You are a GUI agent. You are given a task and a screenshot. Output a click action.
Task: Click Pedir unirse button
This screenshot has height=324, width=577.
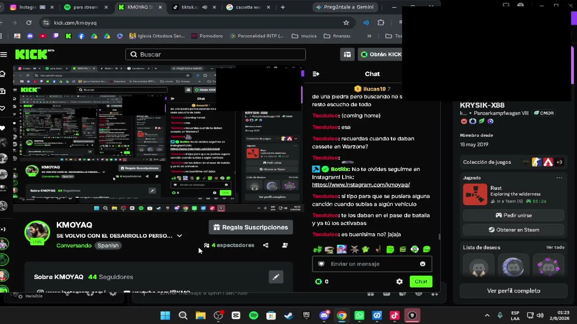[x=513, y=215]
